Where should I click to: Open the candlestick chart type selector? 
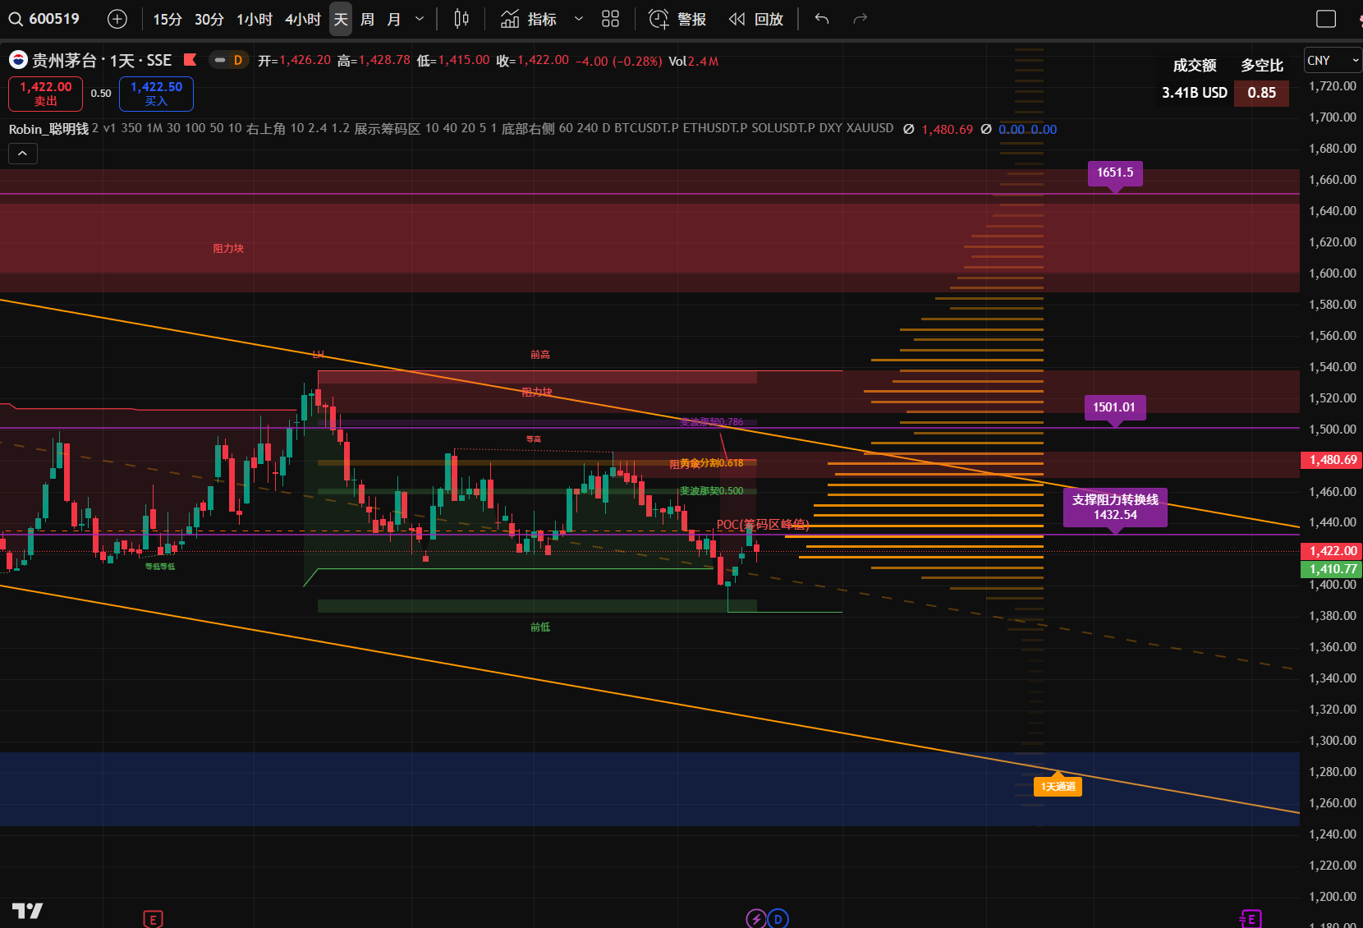pyautogui.click(x=461, y=19)
